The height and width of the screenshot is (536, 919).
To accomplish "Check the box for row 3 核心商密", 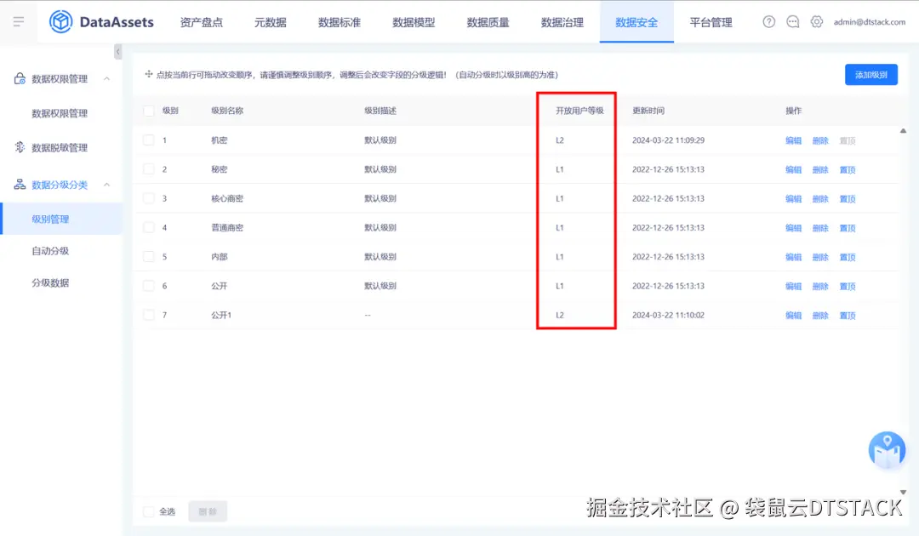I will click(x=149, y=198).
